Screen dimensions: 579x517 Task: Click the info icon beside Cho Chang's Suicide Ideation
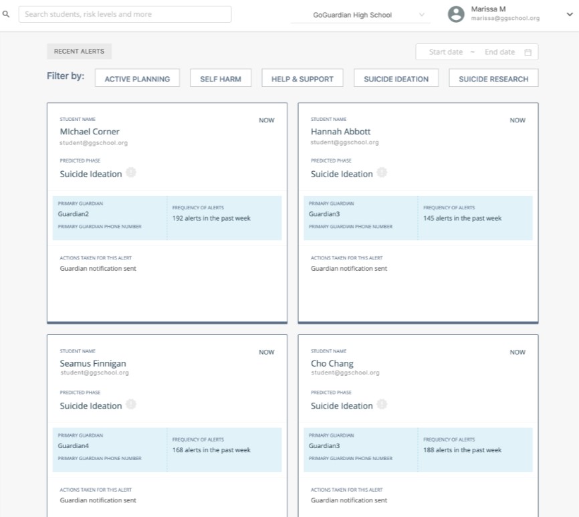click(x=382, y=405)
